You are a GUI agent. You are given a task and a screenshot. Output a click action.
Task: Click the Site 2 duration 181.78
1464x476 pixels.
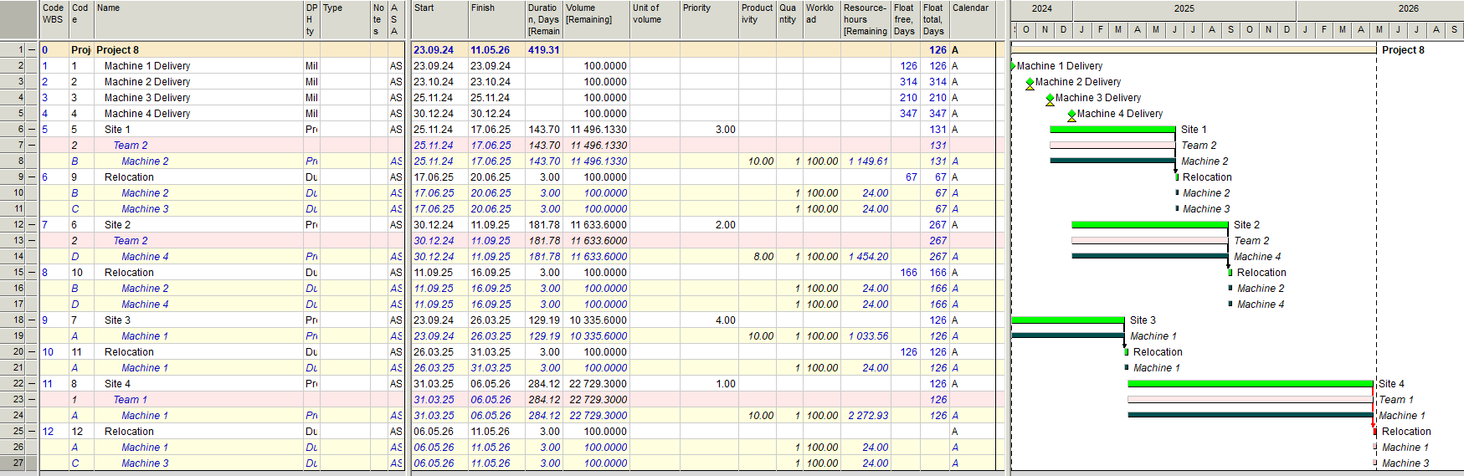(544, 225)
